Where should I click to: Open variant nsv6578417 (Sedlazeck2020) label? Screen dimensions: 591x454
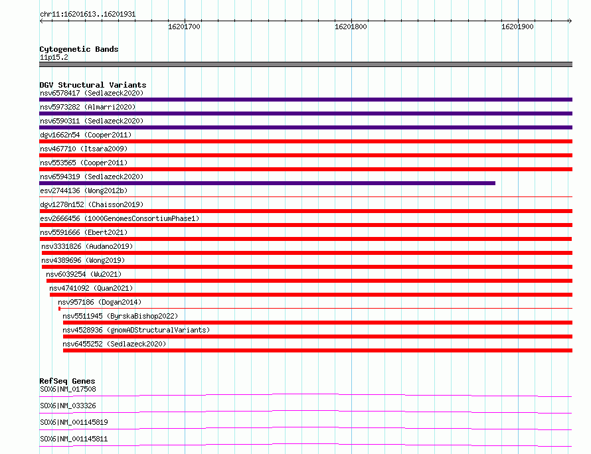click(92, 93)
